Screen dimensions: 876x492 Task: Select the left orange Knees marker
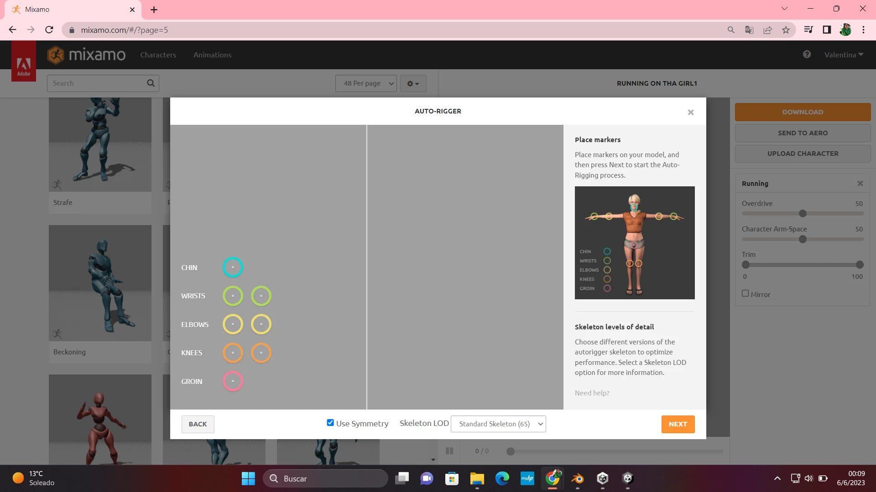(x=233, y=353)
